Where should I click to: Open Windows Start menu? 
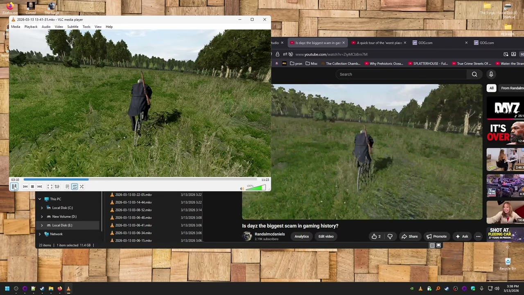pyautogui.click(x=7, y=288)
